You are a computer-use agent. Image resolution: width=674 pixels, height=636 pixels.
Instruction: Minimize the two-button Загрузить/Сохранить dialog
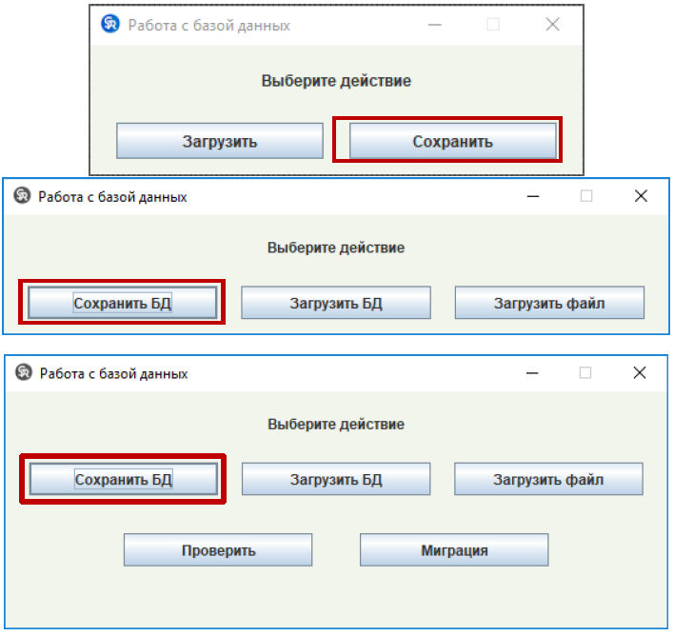tap(434, 25)
